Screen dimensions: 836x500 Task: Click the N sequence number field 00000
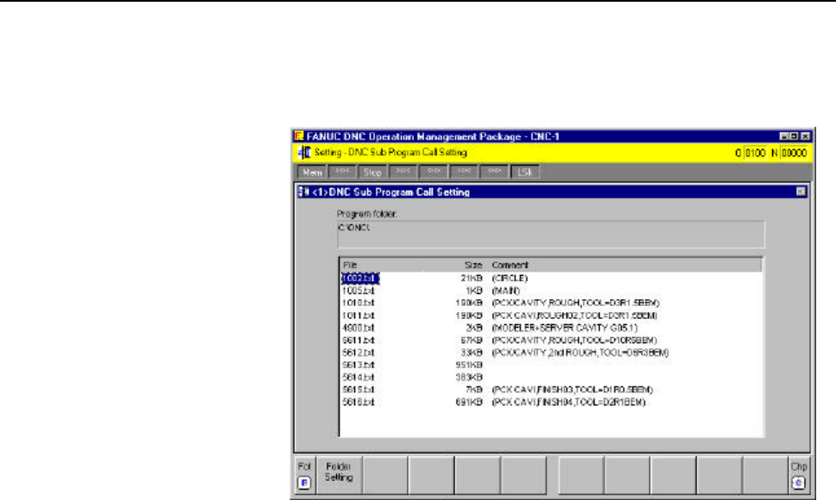click(x=794, y=153)
